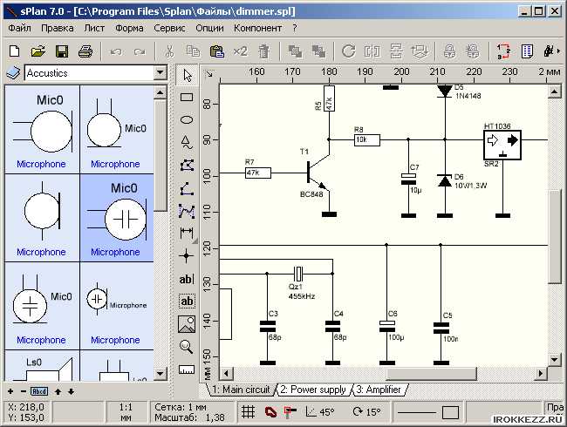Select the rectangle drawing tool
This screenshot has height=427, width=567.
[186, 98]
